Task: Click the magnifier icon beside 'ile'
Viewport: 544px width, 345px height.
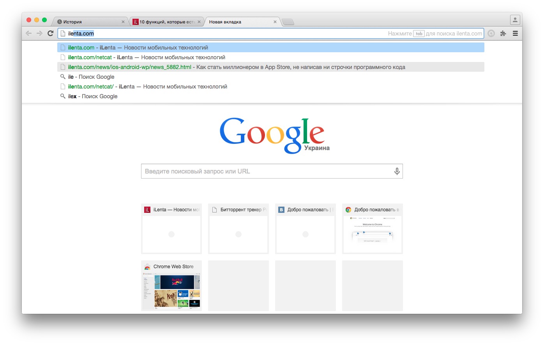Action: [x=63, y=77]
